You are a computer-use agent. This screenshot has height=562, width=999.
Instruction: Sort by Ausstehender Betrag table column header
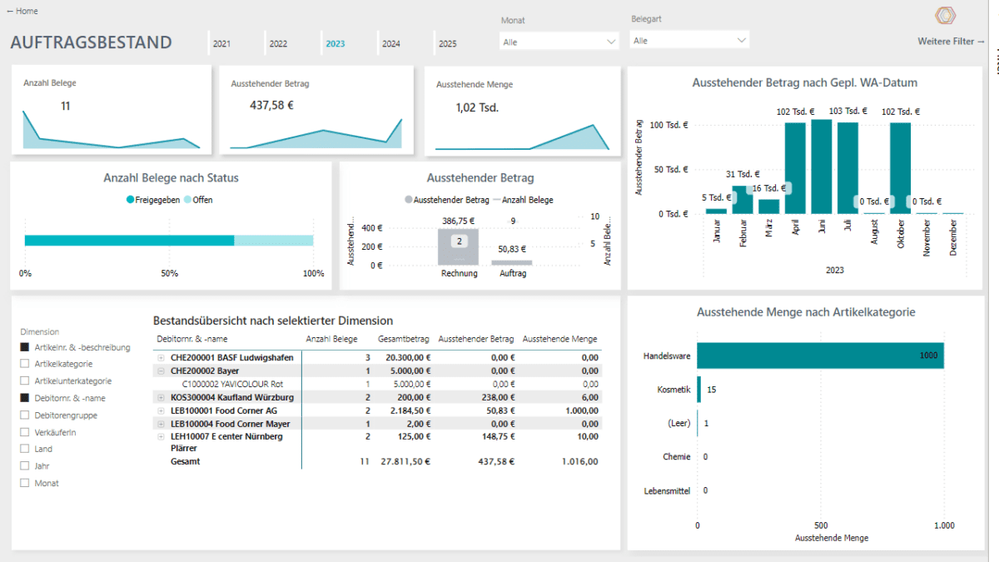(476, 339)
